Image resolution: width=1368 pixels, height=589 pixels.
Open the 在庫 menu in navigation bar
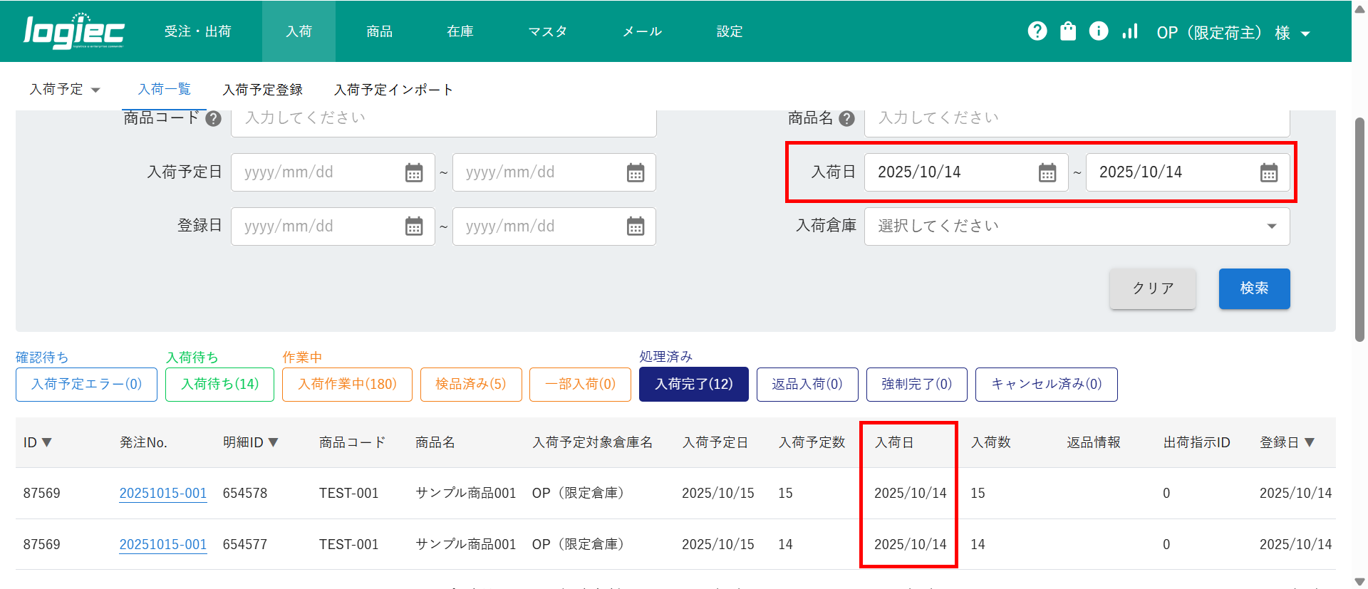point(460,31)
